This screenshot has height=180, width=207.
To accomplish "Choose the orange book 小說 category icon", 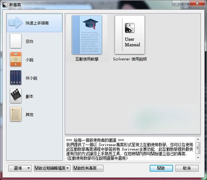I will tap(16, 60).
